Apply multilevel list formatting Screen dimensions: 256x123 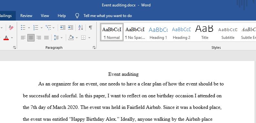pyautogui.click(x=48, y=28)
